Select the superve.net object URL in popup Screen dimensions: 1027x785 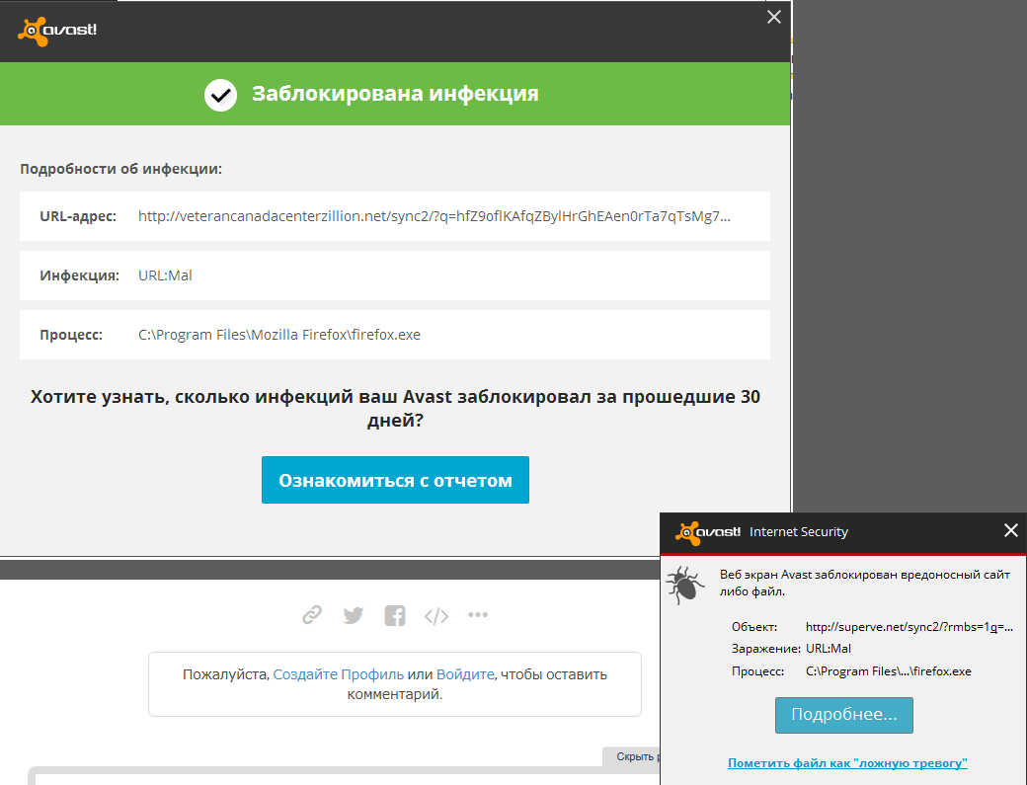(909, 627)
